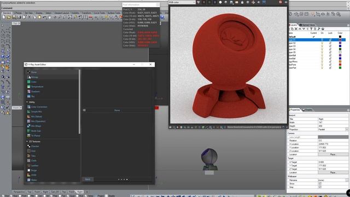Click the Undo arrow icon
The height and width of the screenshot is (197, 350).
point(45,17)
